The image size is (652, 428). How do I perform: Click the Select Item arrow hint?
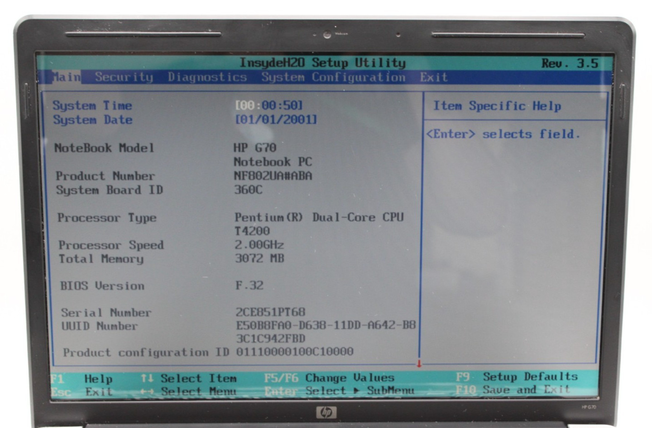click(188, 378)
